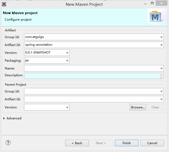Cancel the New Maven Project dialog

pos(152,143)
